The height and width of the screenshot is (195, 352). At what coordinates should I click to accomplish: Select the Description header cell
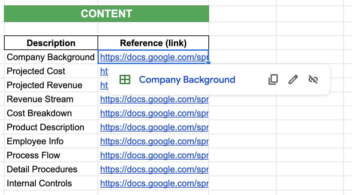[50, 43]
